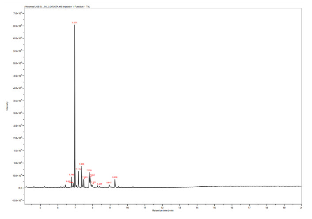The width and height of the screenshot is (312, 219).
Task: Click the 6.5×10⁵ y-axis tick label
Action: coord(18,26)
